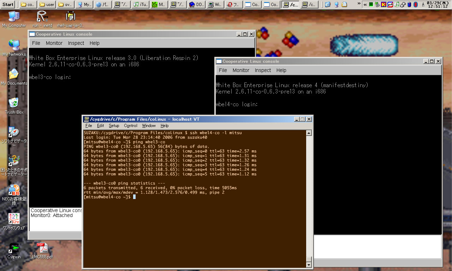Viewport: 452px width, 271px height.
Task: Open Setup menu in localhost VT terminal
Action: click(x=114, y=126)
